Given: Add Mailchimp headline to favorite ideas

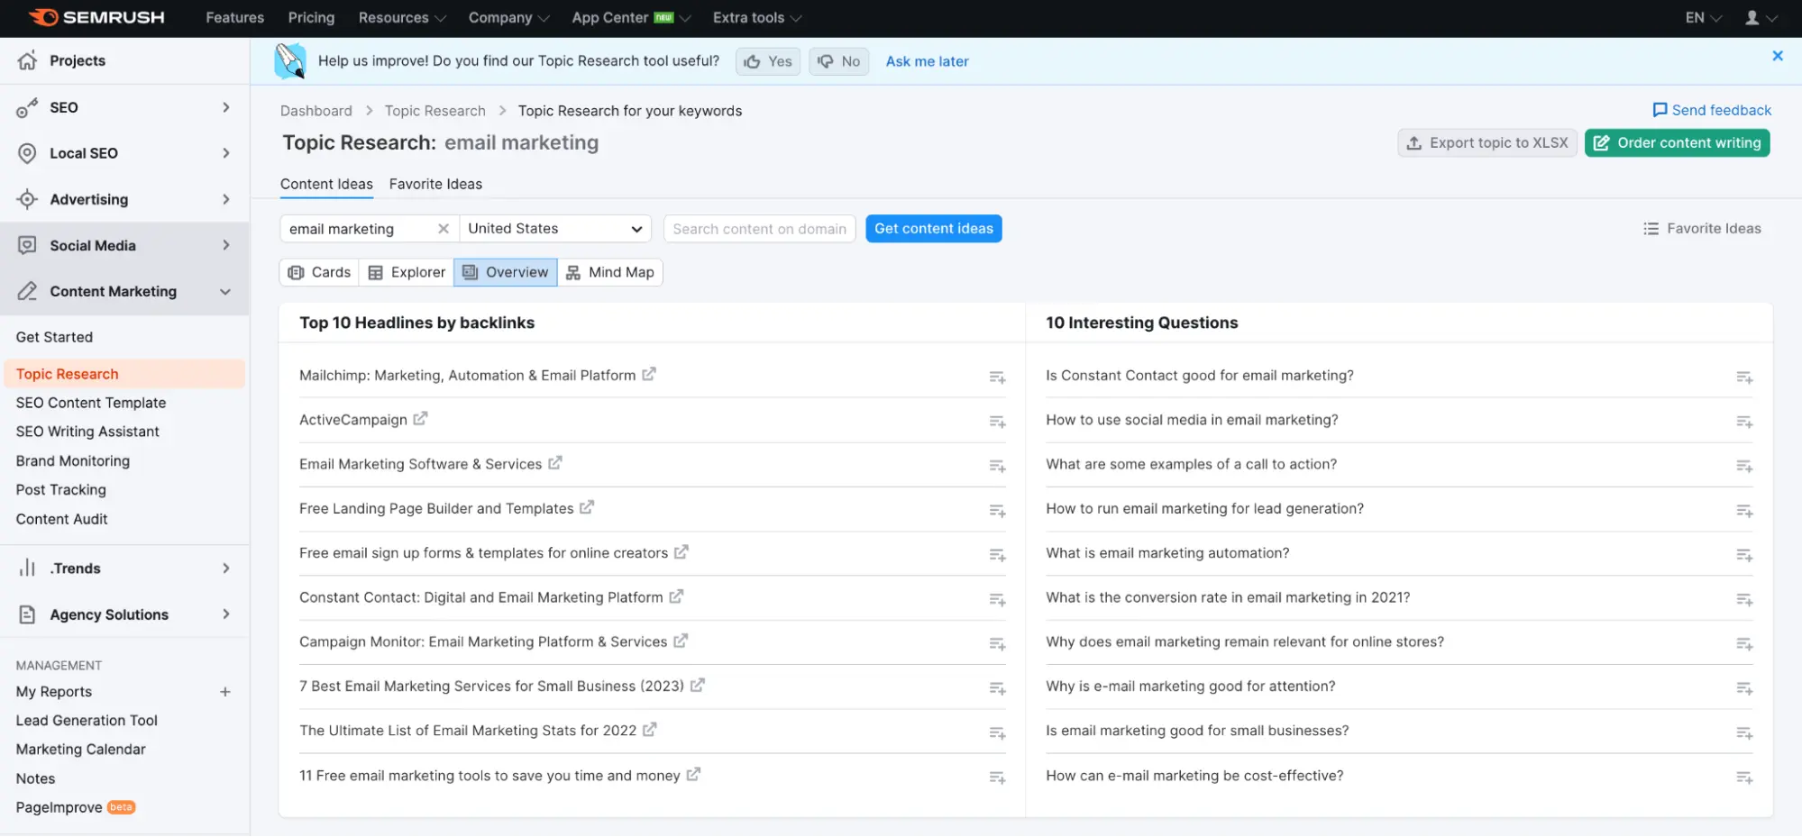Looking at the screenshot, I should pyautogui.click(x=997, y=378).
